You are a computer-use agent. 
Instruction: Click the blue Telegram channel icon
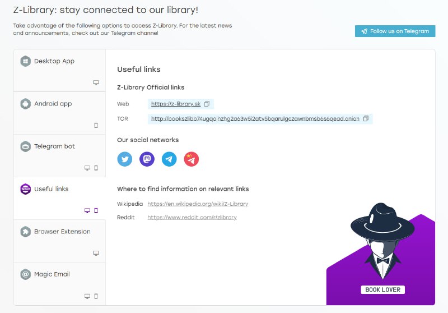tap(169, 159)
